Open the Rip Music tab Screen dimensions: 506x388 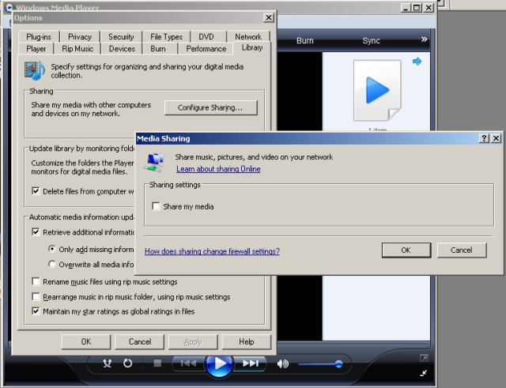[x=77, y=48]
